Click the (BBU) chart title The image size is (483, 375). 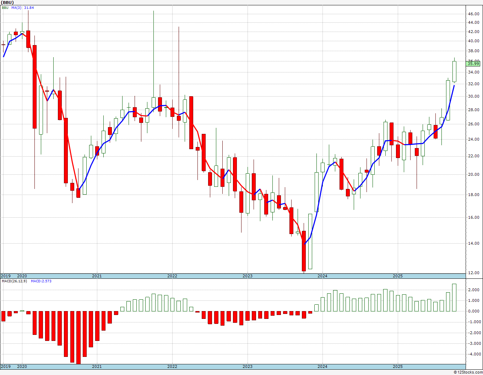(7, 2)
